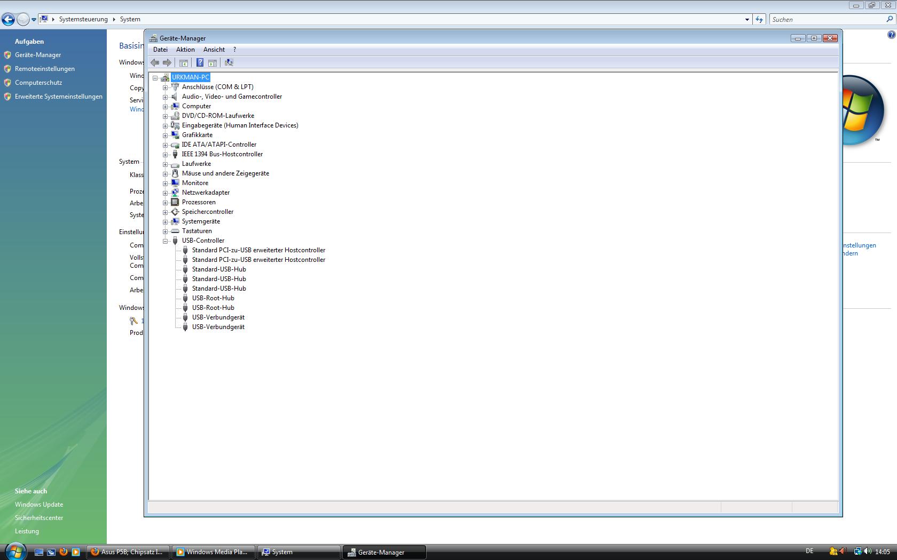Open the ? help menu

234,50
